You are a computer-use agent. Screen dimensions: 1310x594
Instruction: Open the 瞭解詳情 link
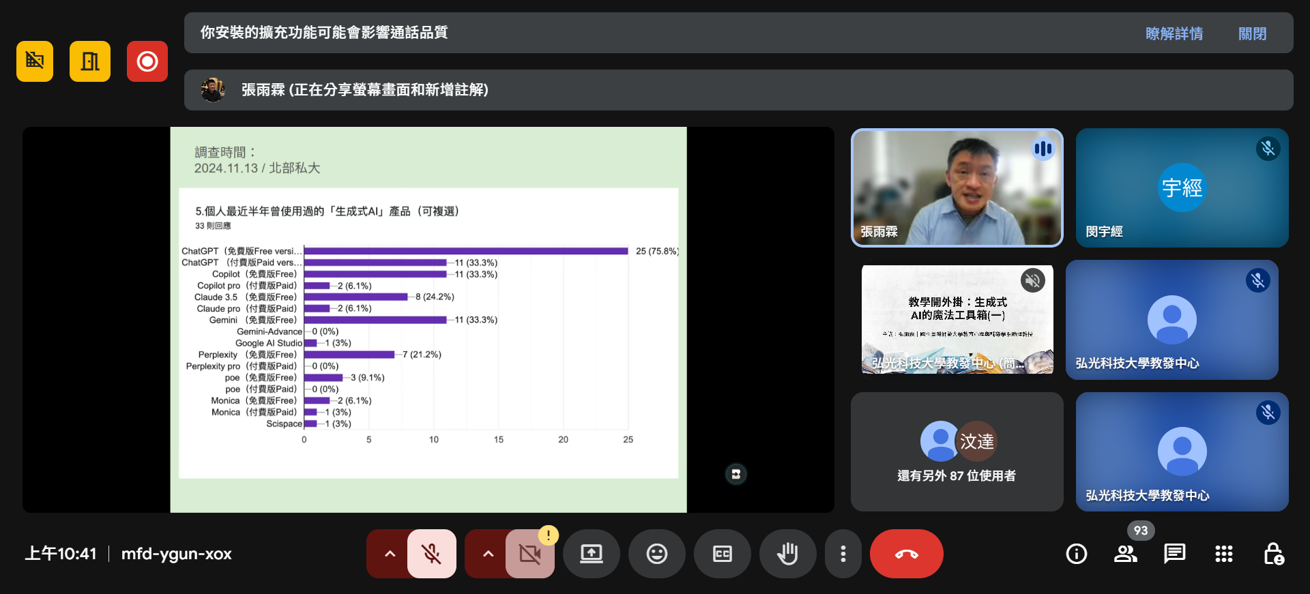[x=1174, y=33]
